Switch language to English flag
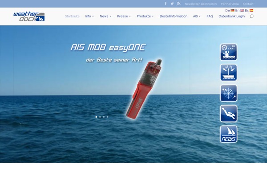 click(x=242, y=10)
